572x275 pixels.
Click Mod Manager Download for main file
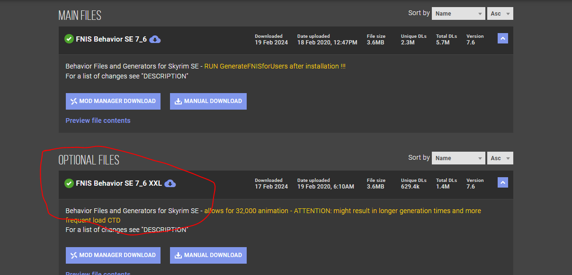pos(113,101)
